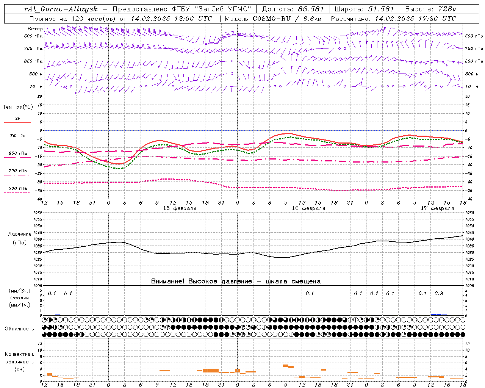Click the computed timestamp 14.02.2025 17:30 UTC
The width and height of the screenshot is (485, 388).
415,19
